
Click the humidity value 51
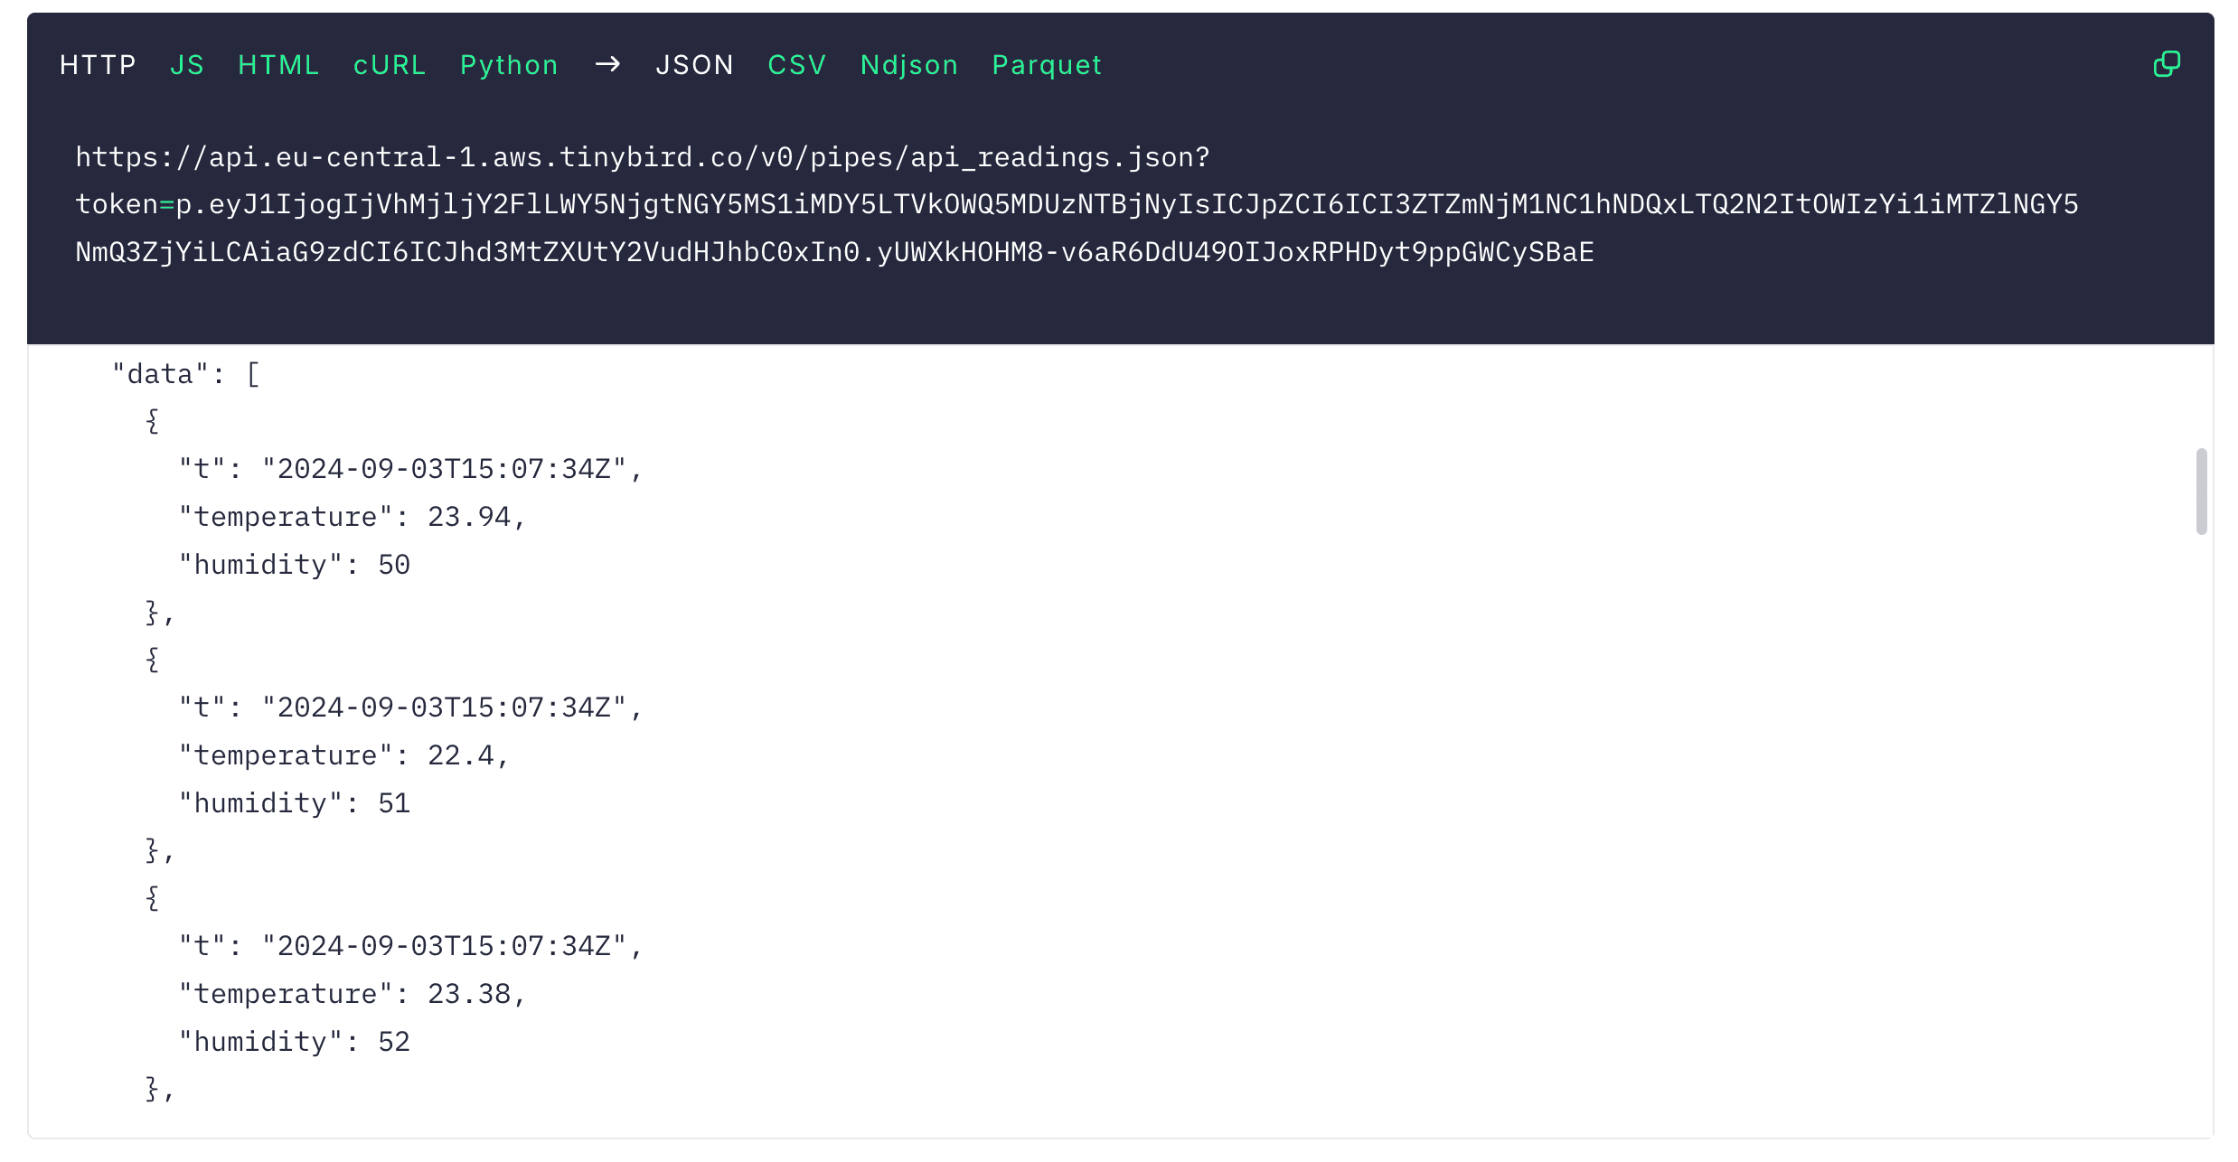click(394, 803)
